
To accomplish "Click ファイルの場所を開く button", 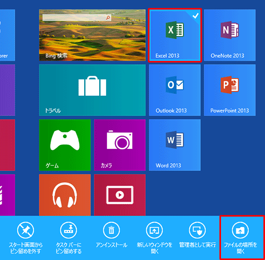I will click(x=241, y=238).
